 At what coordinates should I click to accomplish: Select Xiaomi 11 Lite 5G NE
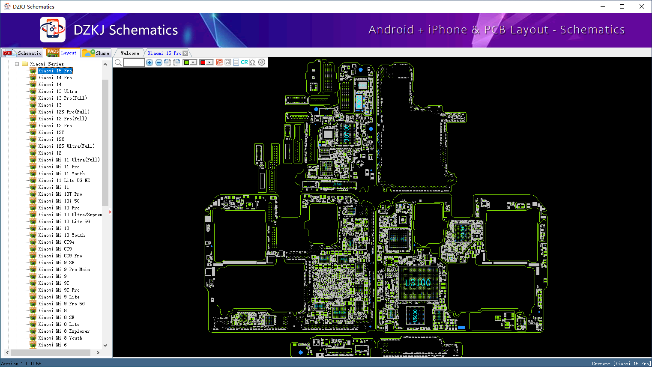(64, 180)
